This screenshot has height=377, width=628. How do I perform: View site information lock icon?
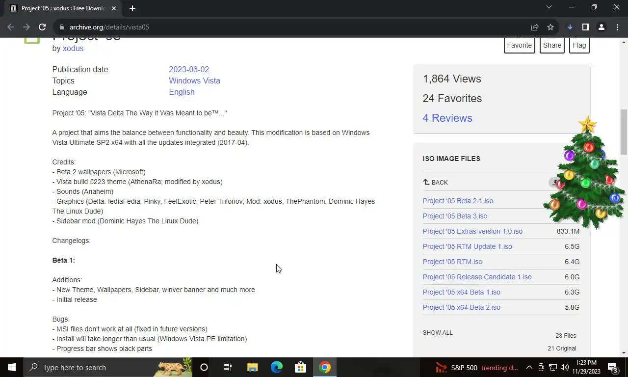(x=61, y=27)
